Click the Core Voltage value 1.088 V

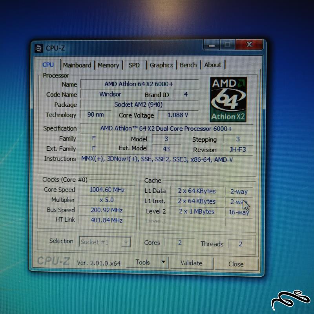coord(178,115)
